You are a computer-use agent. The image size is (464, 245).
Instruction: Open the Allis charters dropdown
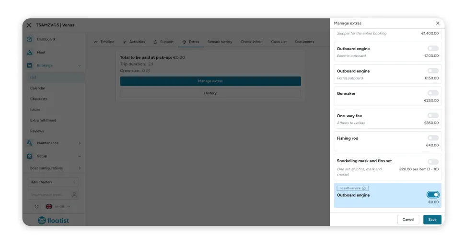tap(54, 182)
